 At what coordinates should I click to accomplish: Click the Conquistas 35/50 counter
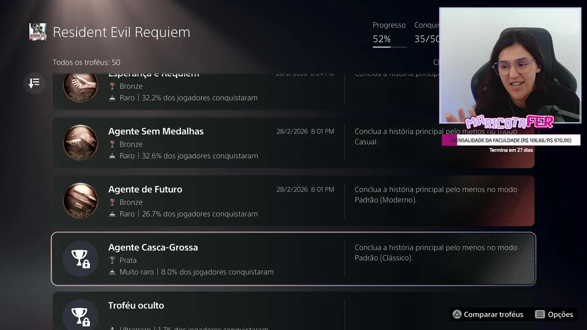[427, 33]
